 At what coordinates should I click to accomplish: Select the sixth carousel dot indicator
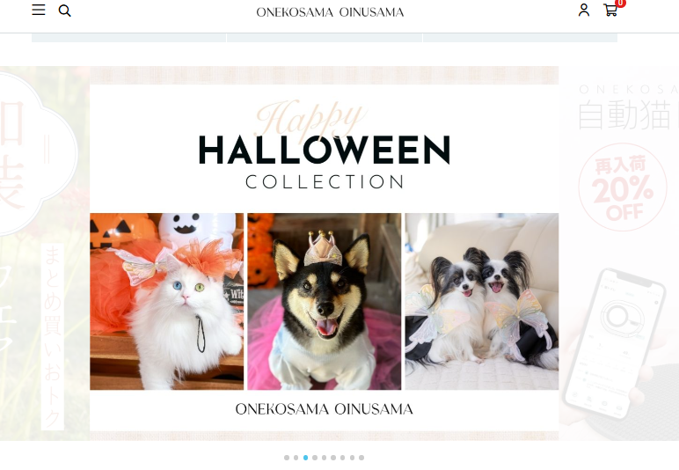pos(333,458)
